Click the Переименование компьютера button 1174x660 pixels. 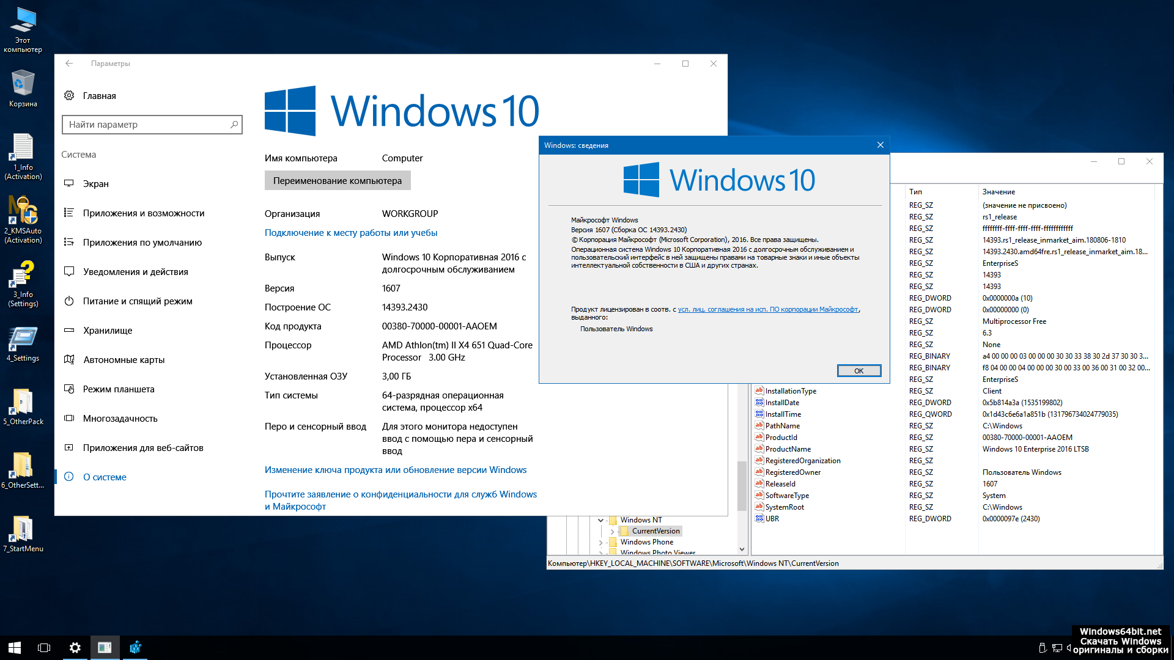point(338,180)
